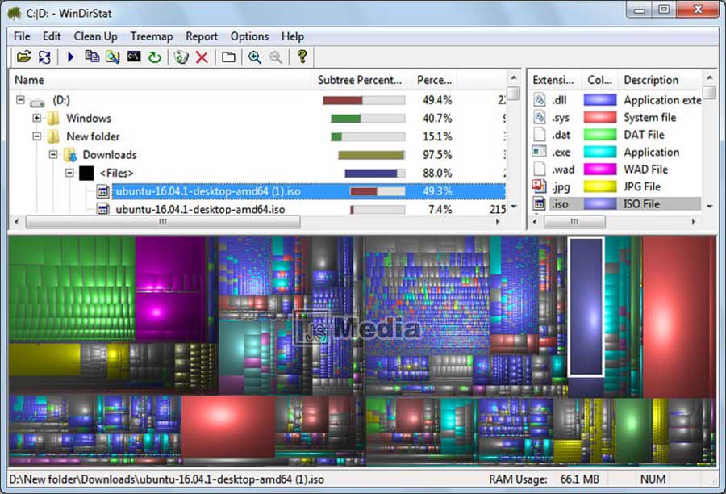
Task: Refresh the whole tree with the Refresh All icon
Action: click(x=45, y=57)
